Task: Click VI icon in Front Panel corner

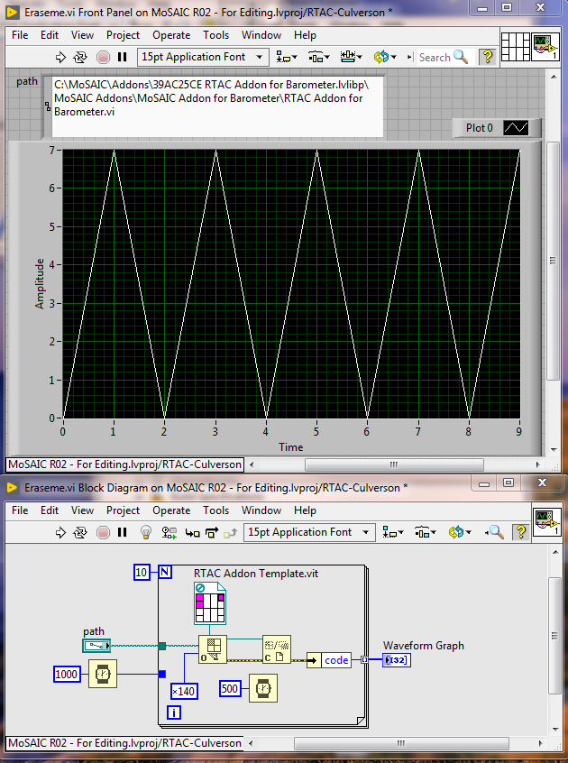Action: pos(545,47)
